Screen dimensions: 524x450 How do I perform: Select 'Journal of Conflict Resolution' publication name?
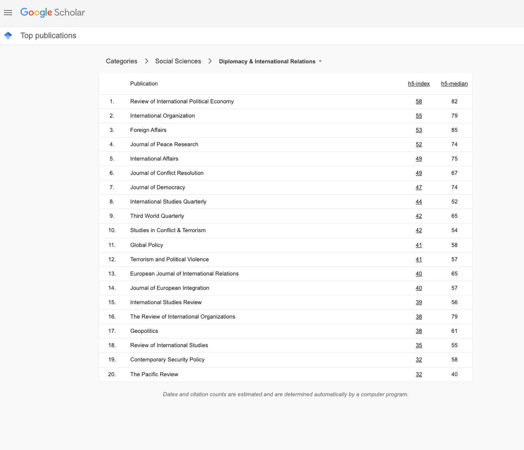pos(167,173)
